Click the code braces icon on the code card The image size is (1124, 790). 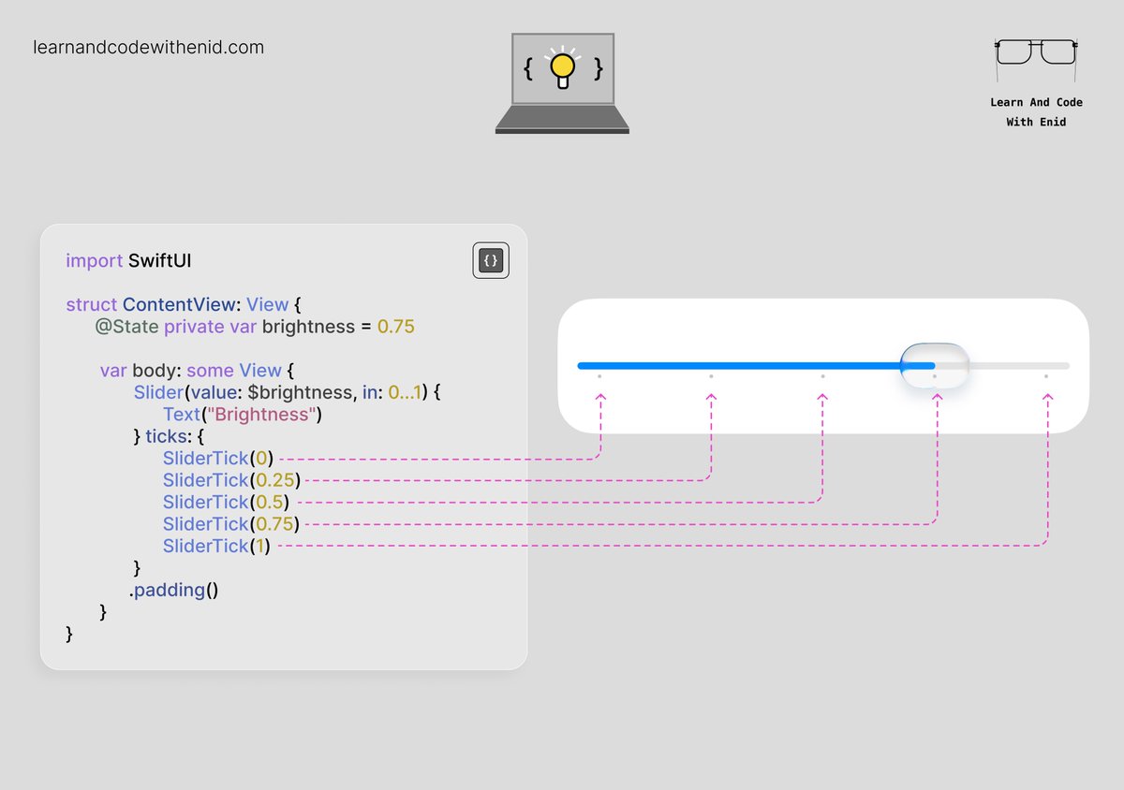(x=490, y=260)
